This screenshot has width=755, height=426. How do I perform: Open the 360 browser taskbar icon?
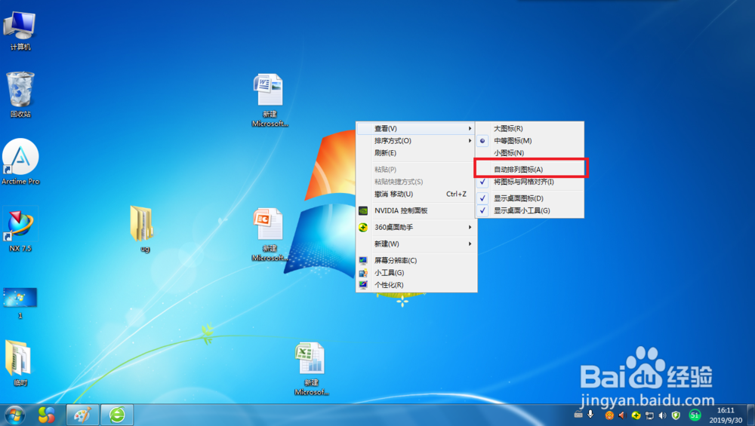117,415
